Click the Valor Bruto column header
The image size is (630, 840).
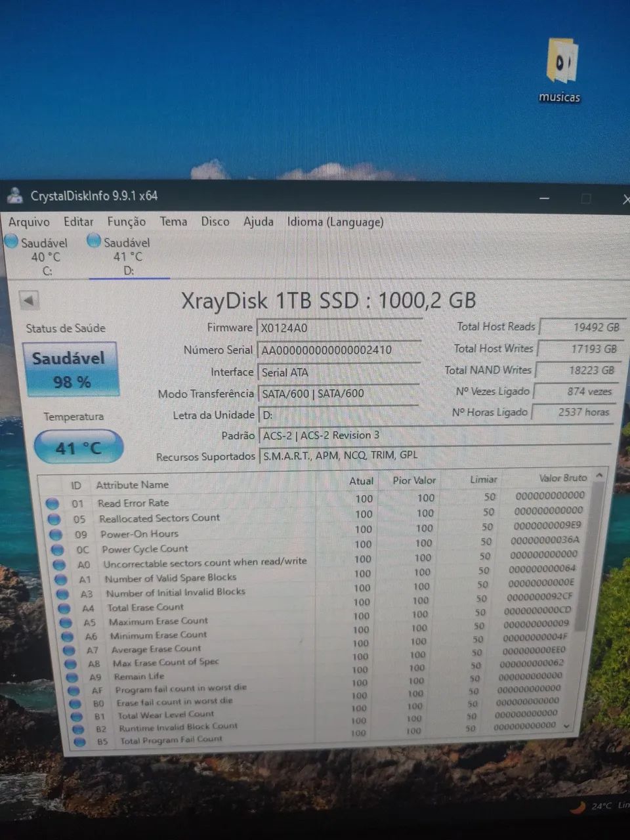(x=563, y=478)
